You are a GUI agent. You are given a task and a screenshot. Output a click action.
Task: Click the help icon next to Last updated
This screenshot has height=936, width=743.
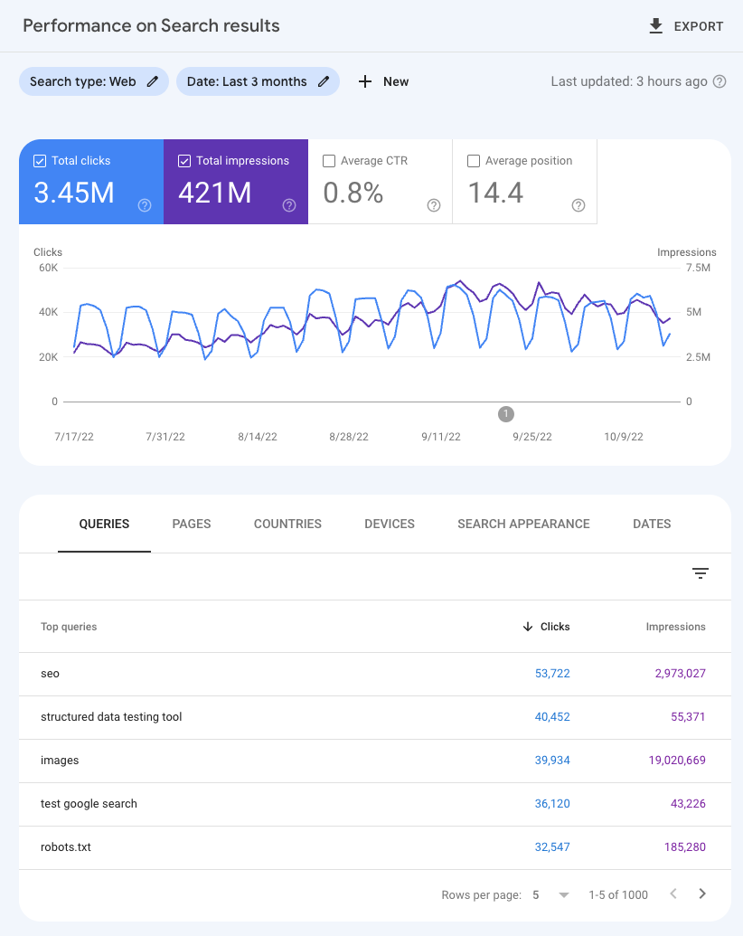719,81
